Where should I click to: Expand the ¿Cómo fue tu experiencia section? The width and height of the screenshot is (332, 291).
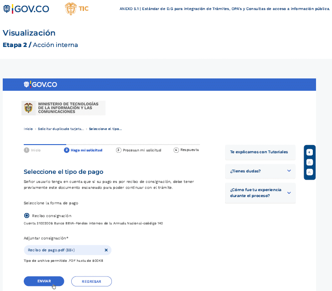coord(260,192)
